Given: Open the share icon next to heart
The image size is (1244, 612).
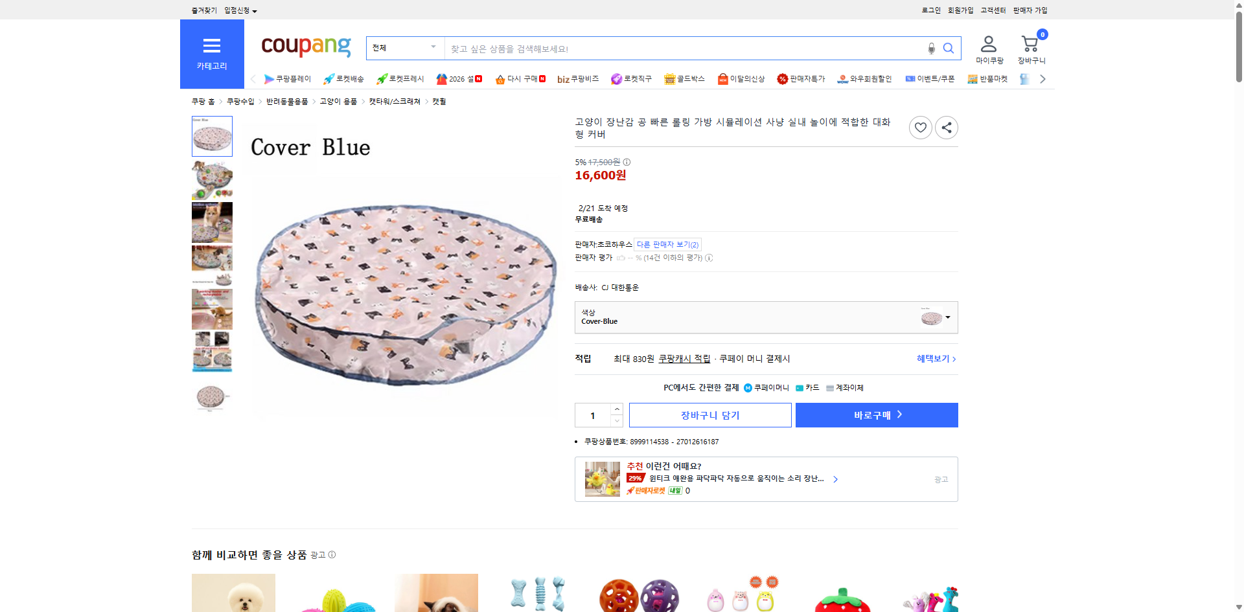Looking at the screenshot, I should pos(946,127).
